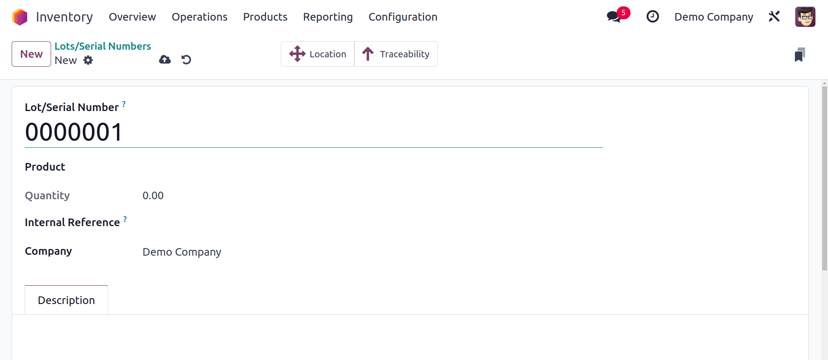Open the Operations menu
Screen dimensions: 828x360
[200, 17]
